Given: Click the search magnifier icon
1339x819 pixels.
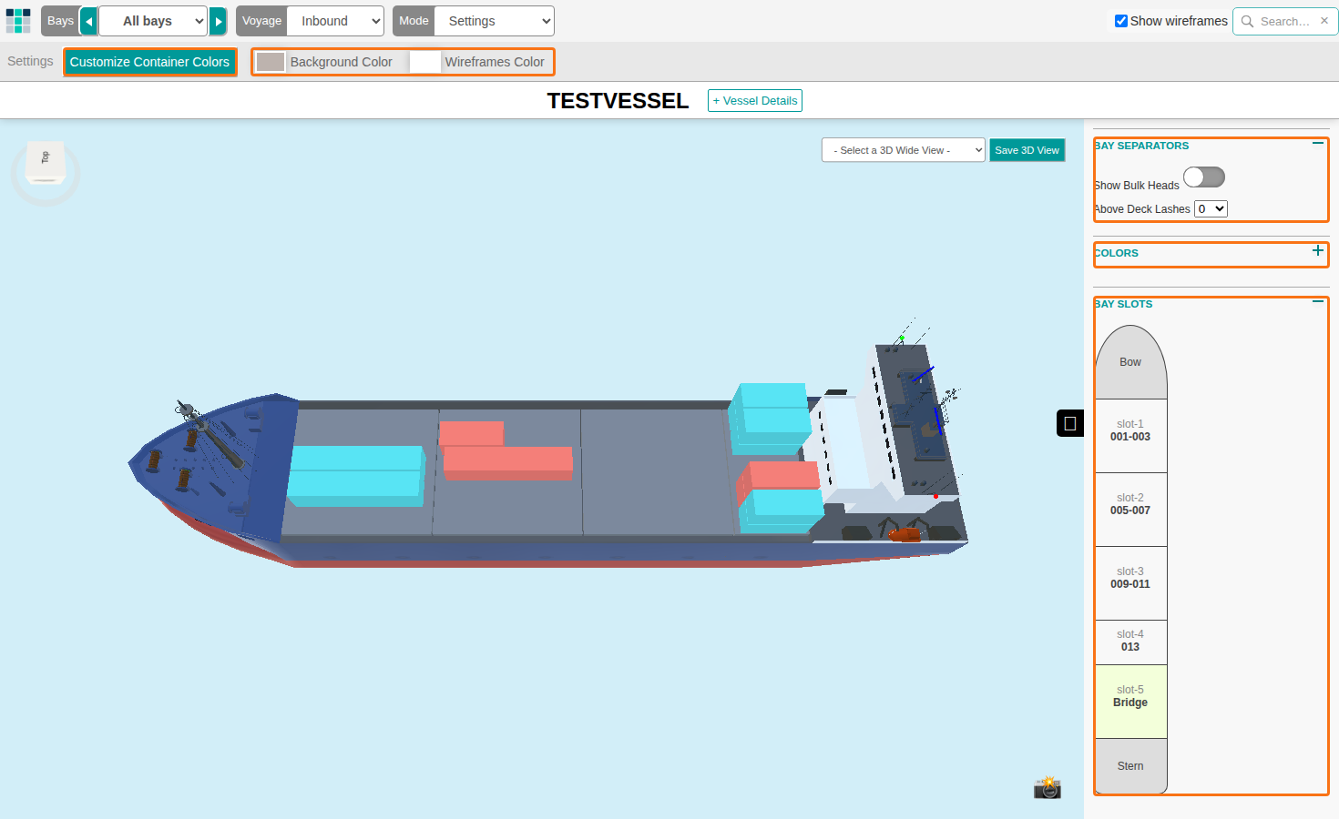Looking at the screenshot, I should (x=1248, y=21).
